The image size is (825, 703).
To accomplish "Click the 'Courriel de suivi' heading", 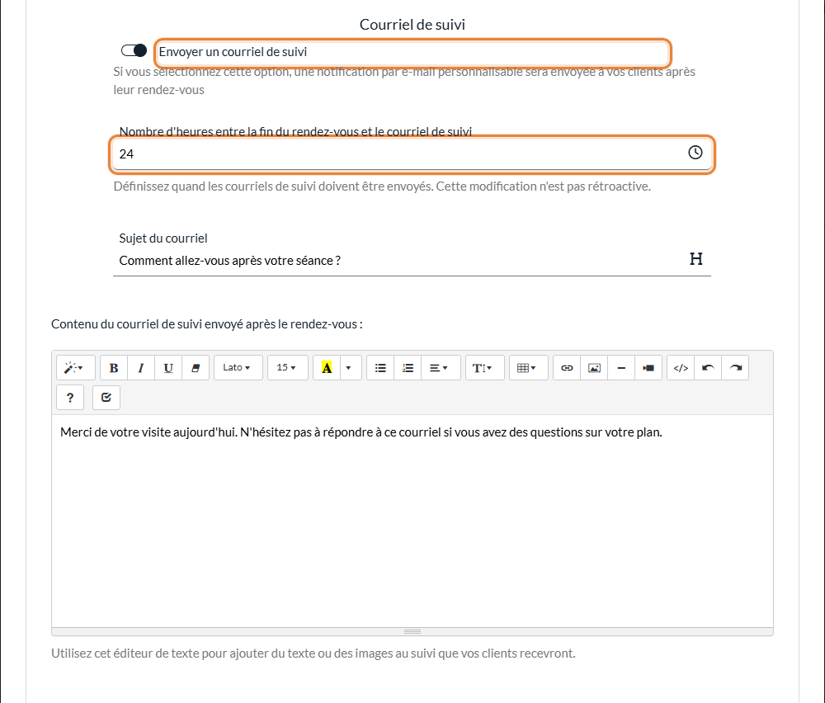I will tap(412, 25).
